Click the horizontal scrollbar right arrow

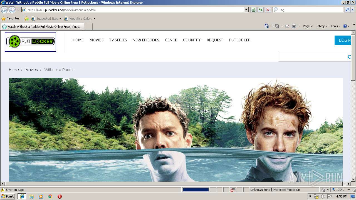coord(349,184)
